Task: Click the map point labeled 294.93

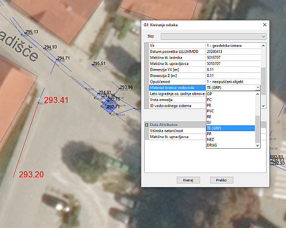Action: pyautogui.click(x=43, y=48)
